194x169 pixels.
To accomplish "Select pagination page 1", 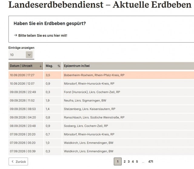I will point(118,161).
